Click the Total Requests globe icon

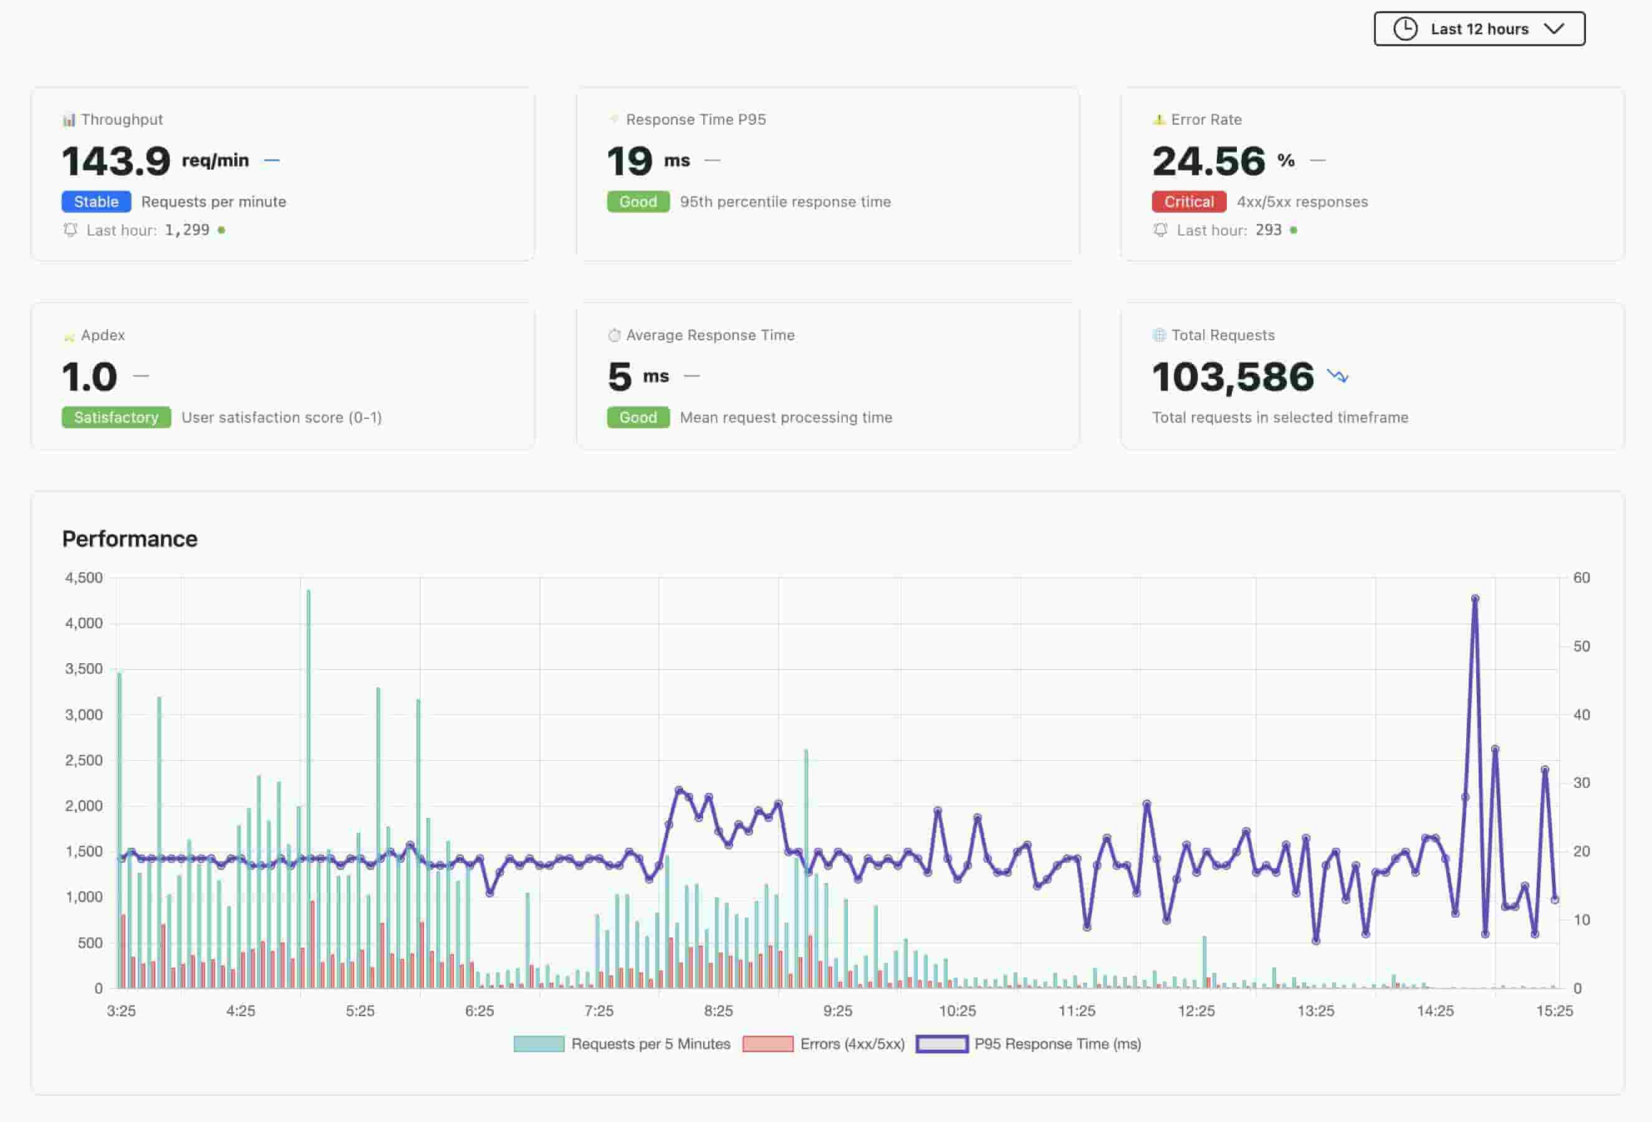[1160, 335]
